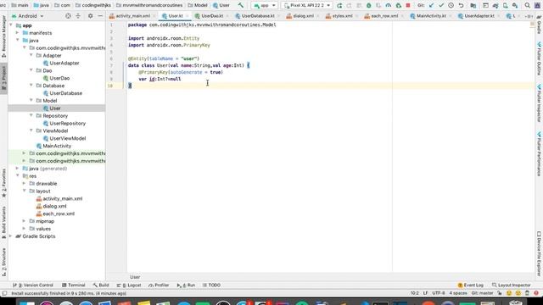This screenshot has width=543, height=305.
Task: Open the SDK Manager icon
Action: click(515, 6)
